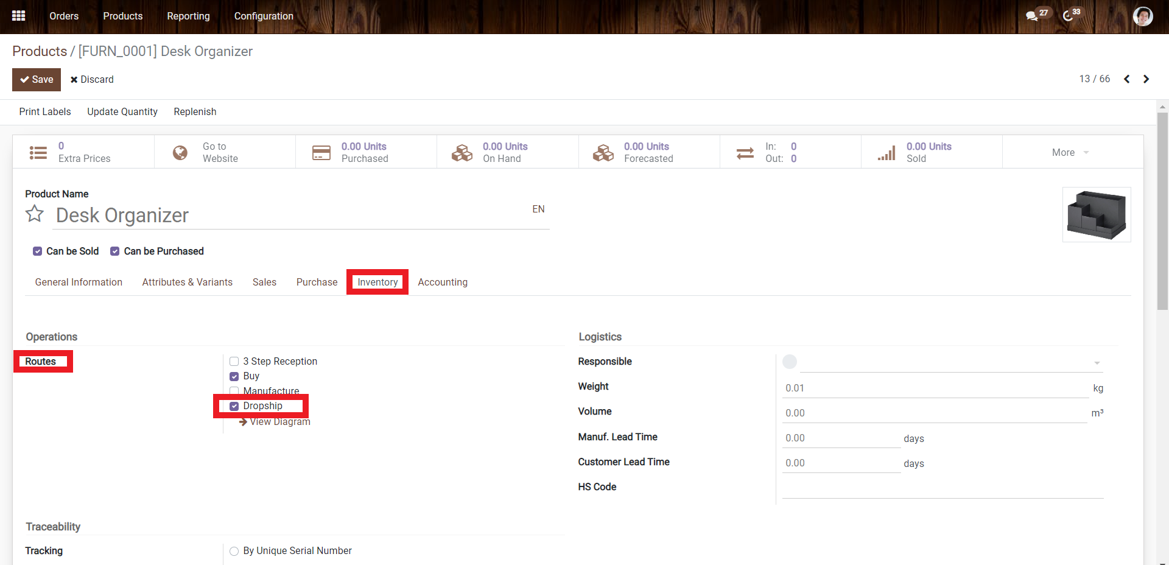The height and width of the screenshot is (565, 1169).
Task: Open the Products menu
Action: click(x=123, y=16)
